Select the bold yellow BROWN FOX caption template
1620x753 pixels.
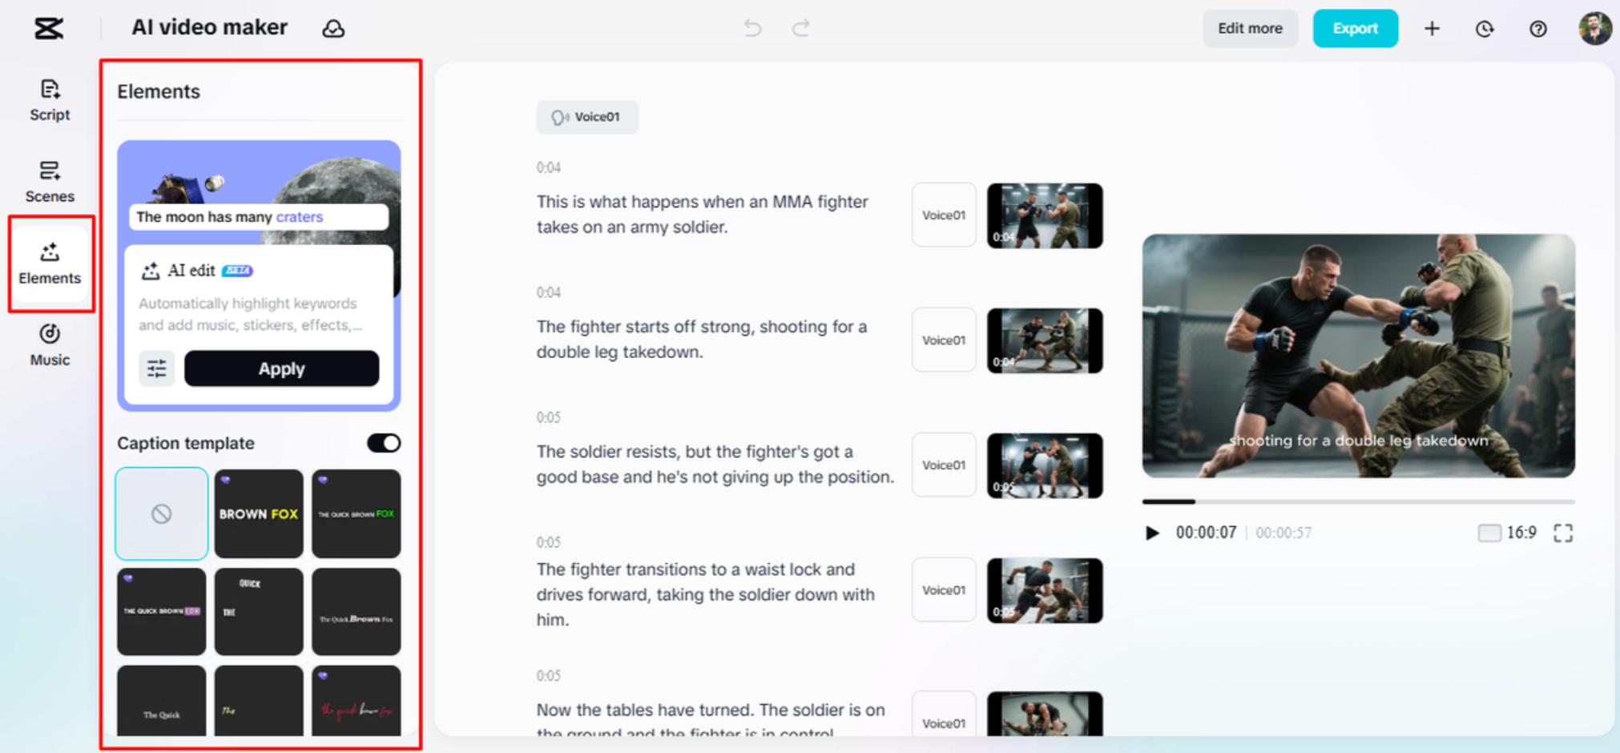[259, 513]
